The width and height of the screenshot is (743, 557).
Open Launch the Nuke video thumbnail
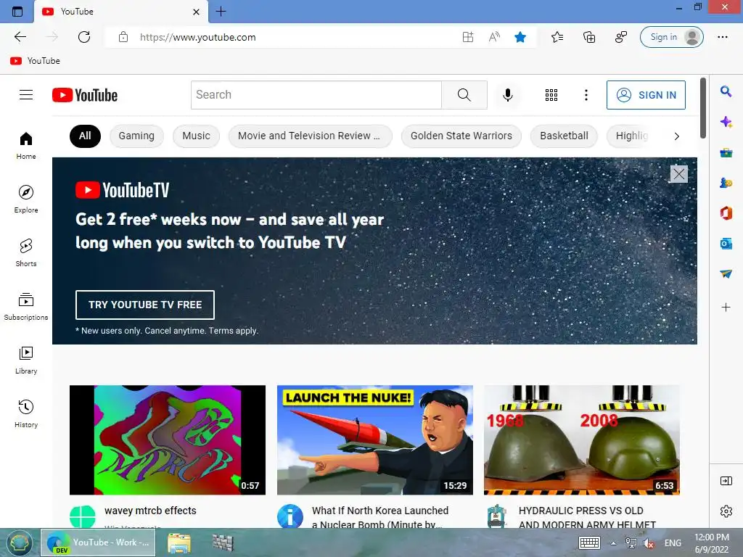[x=375, y=440]
